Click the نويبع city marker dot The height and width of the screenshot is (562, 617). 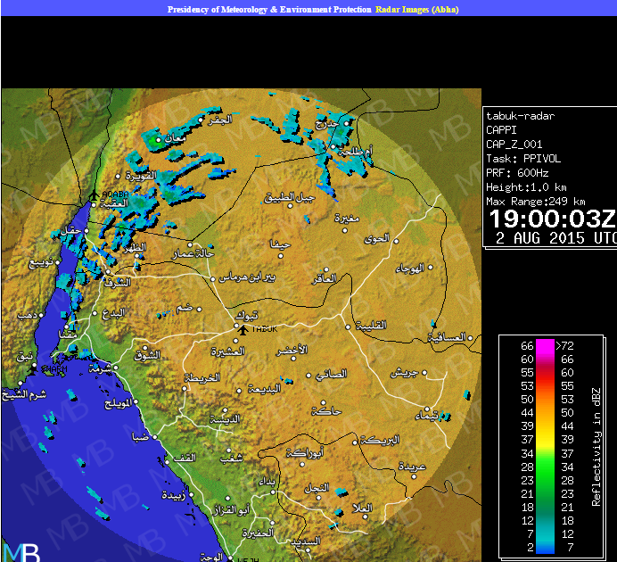click(57, 262)
